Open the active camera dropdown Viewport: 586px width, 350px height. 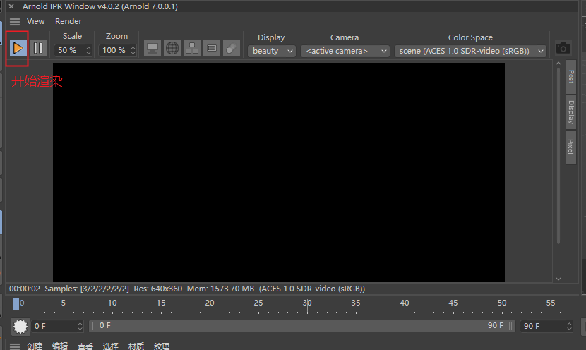[x=345, y=51]
